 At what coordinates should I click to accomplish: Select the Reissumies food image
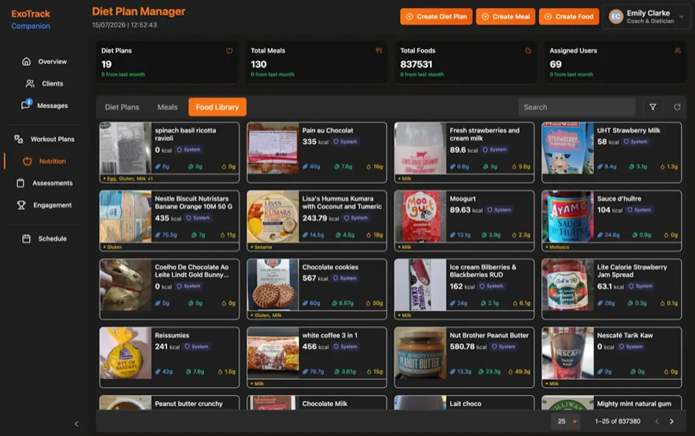126,353
